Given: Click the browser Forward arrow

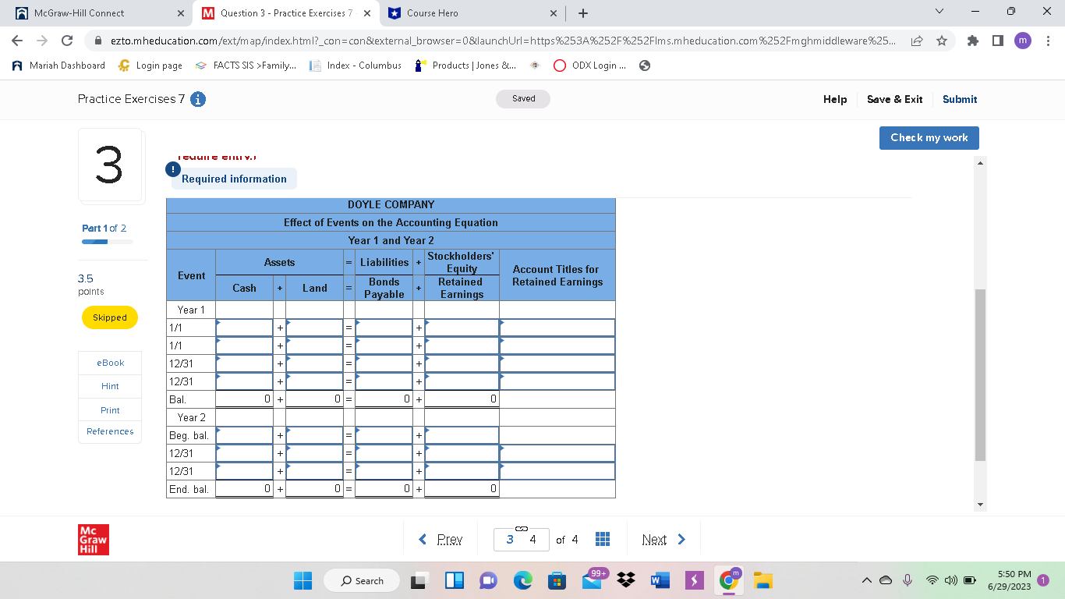Looking at the screenshot, I should pos(42,41).
